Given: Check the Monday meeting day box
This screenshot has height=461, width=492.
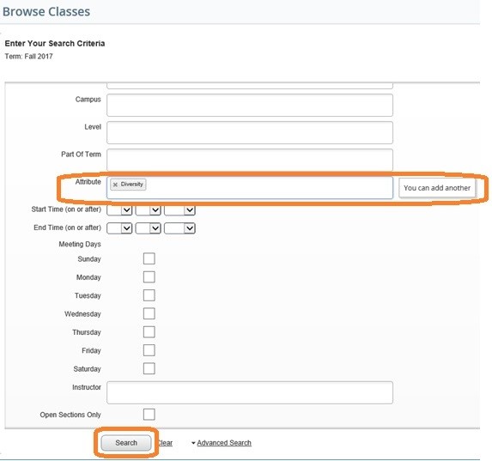Looking at the screenshot, I should point(149,277).
